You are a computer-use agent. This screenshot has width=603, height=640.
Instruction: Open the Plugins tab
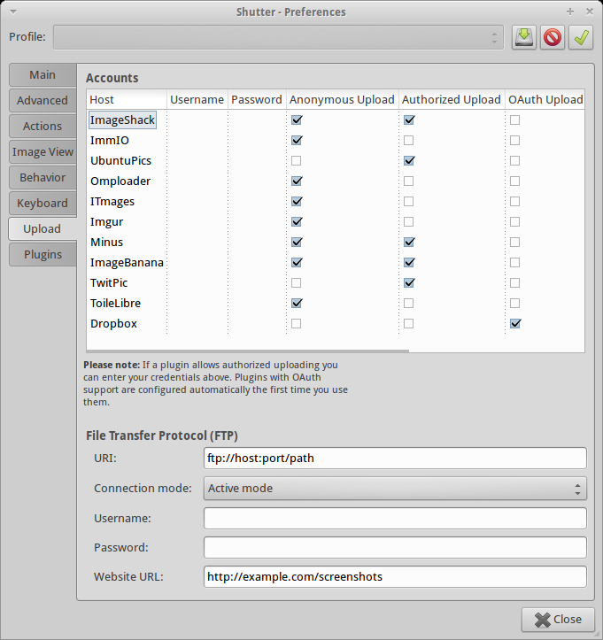tap(43, 255)
